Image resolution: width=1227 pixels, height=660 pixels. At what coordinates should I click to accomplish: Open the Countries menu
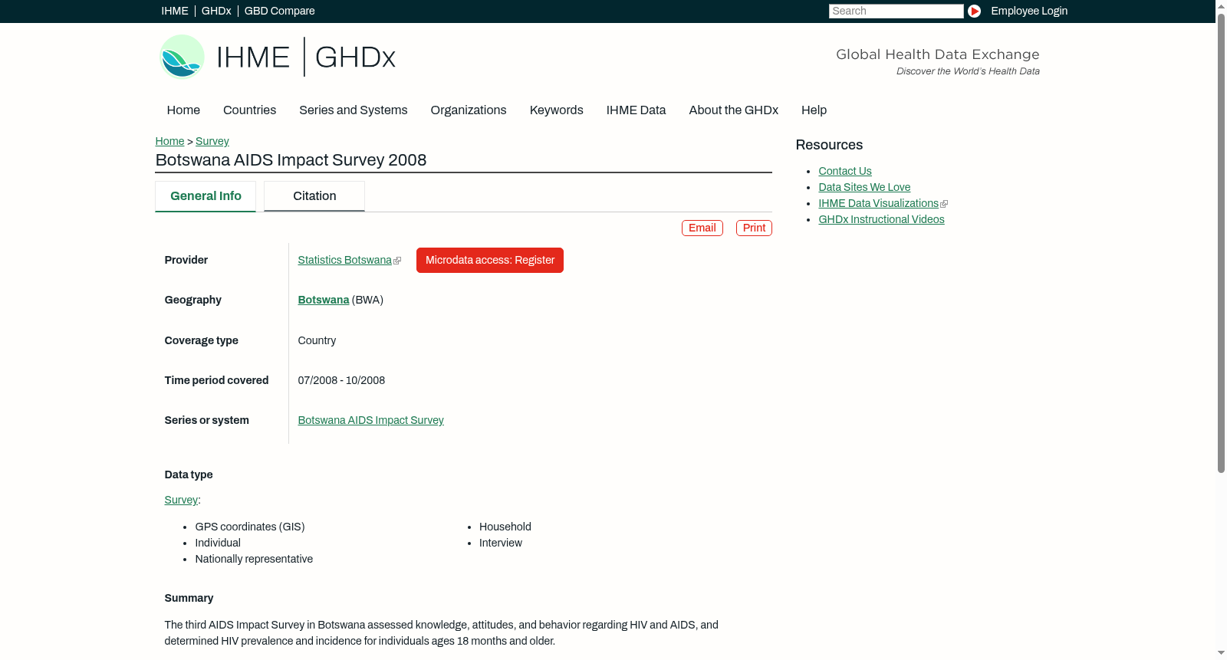(x=249, y=110)
